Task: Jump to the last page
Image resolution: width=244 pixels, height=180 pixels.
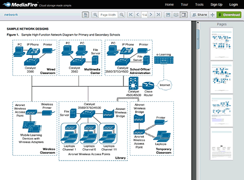Action: pyautogui.click(x=158, y=15)
